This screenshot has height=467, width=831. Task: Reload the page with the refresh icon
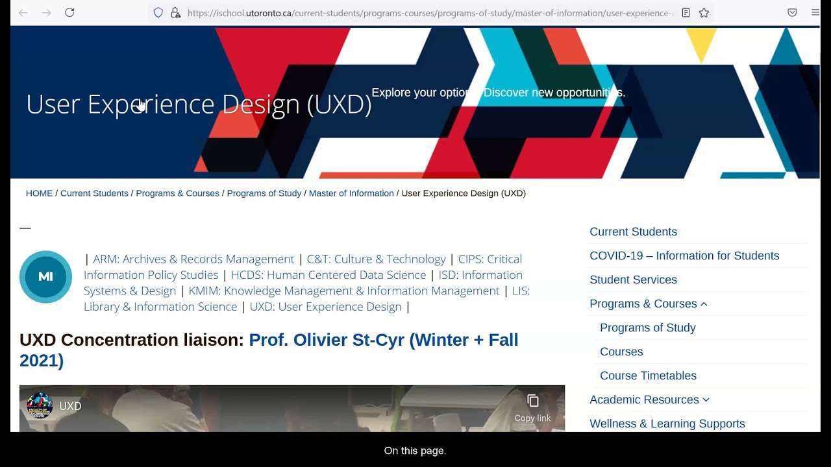69,13
